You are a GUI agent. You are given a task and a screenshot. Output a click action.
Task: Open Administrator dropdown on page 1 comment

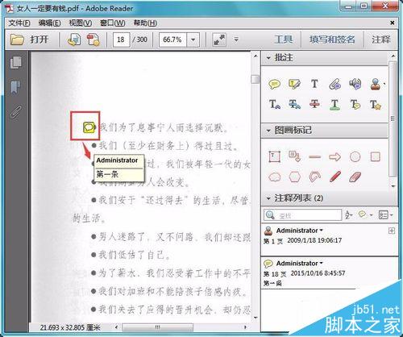tap(322, 231)
